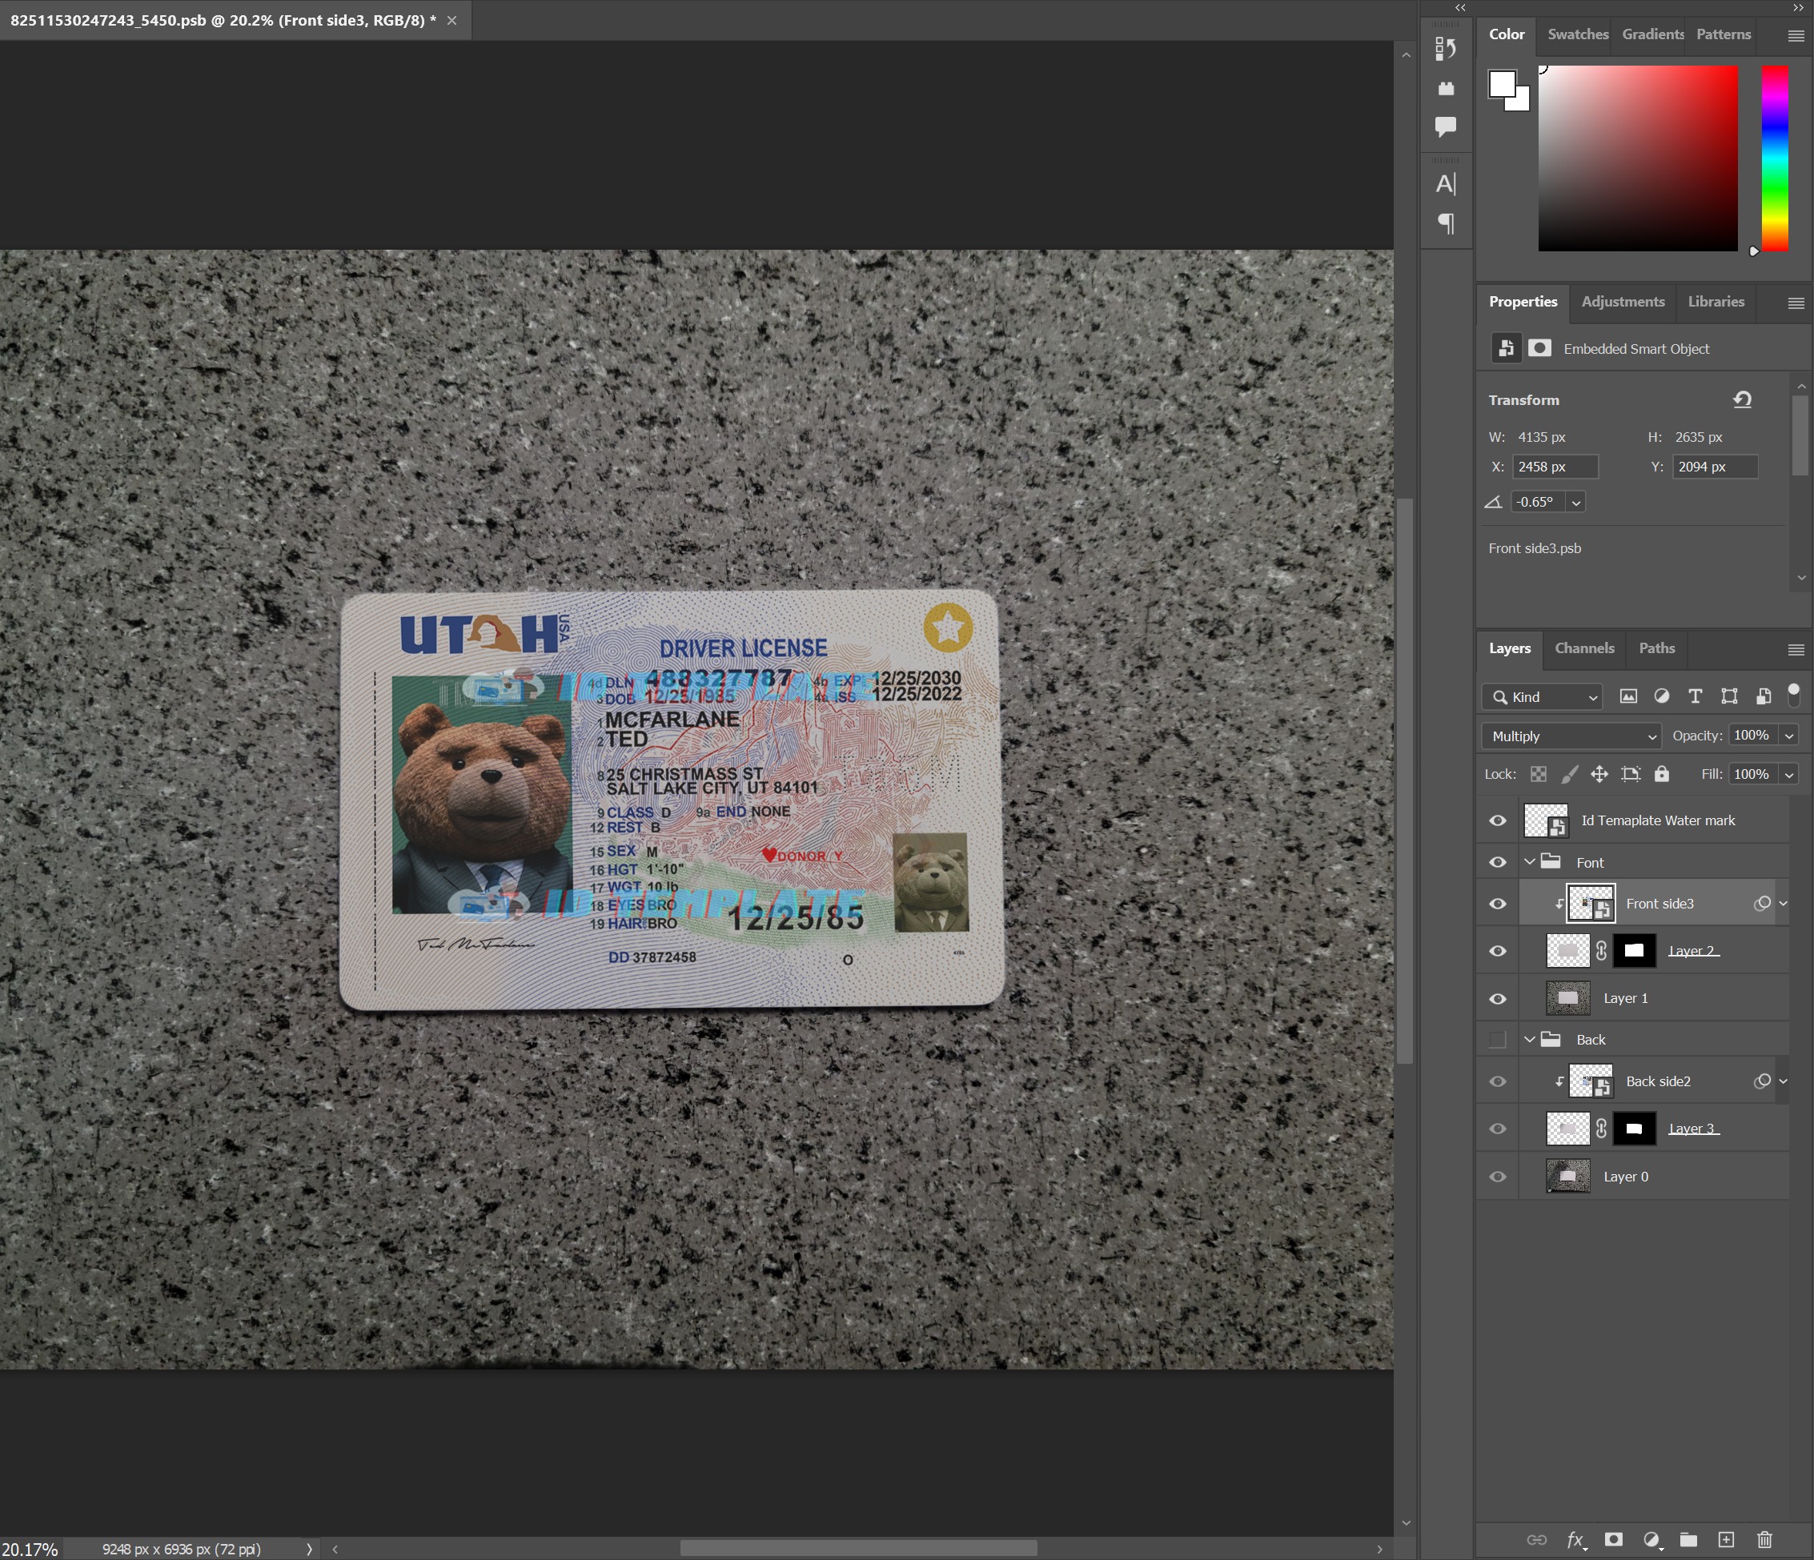Image resolution: width=1814 pixels, height=1560 pixels.
Task: Delete layer with trash icon
Action: click(1765, 1540)
